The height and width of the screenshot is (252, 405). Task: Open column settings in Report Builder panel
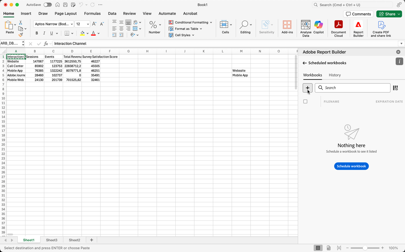(x=395, y=88)
